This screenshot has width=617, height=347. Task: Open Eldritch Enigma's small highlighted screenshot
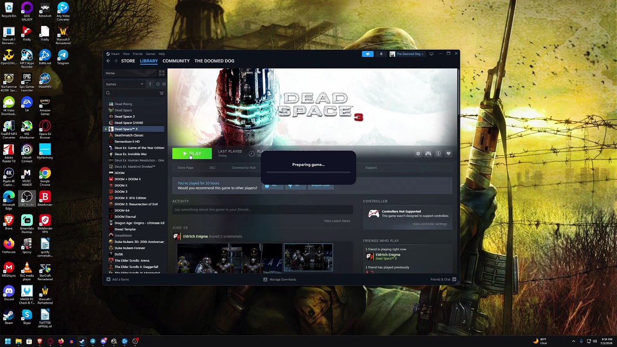(x=308, y=257)
